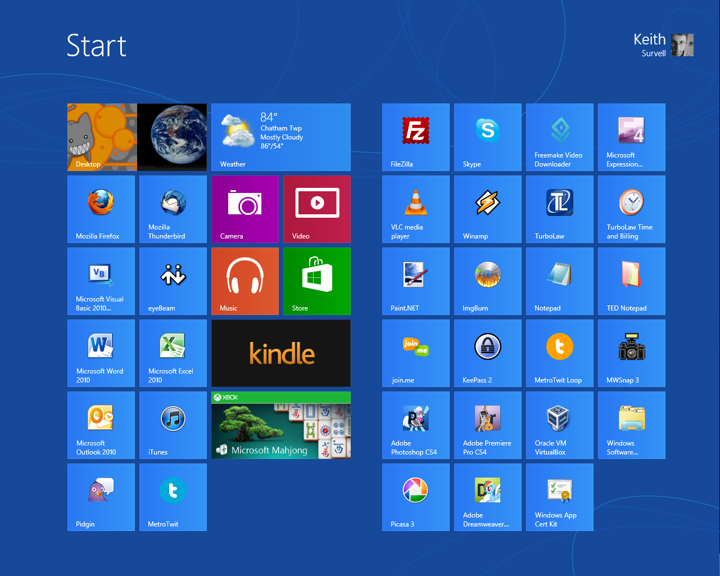Open Skype tile

point(488,137)
